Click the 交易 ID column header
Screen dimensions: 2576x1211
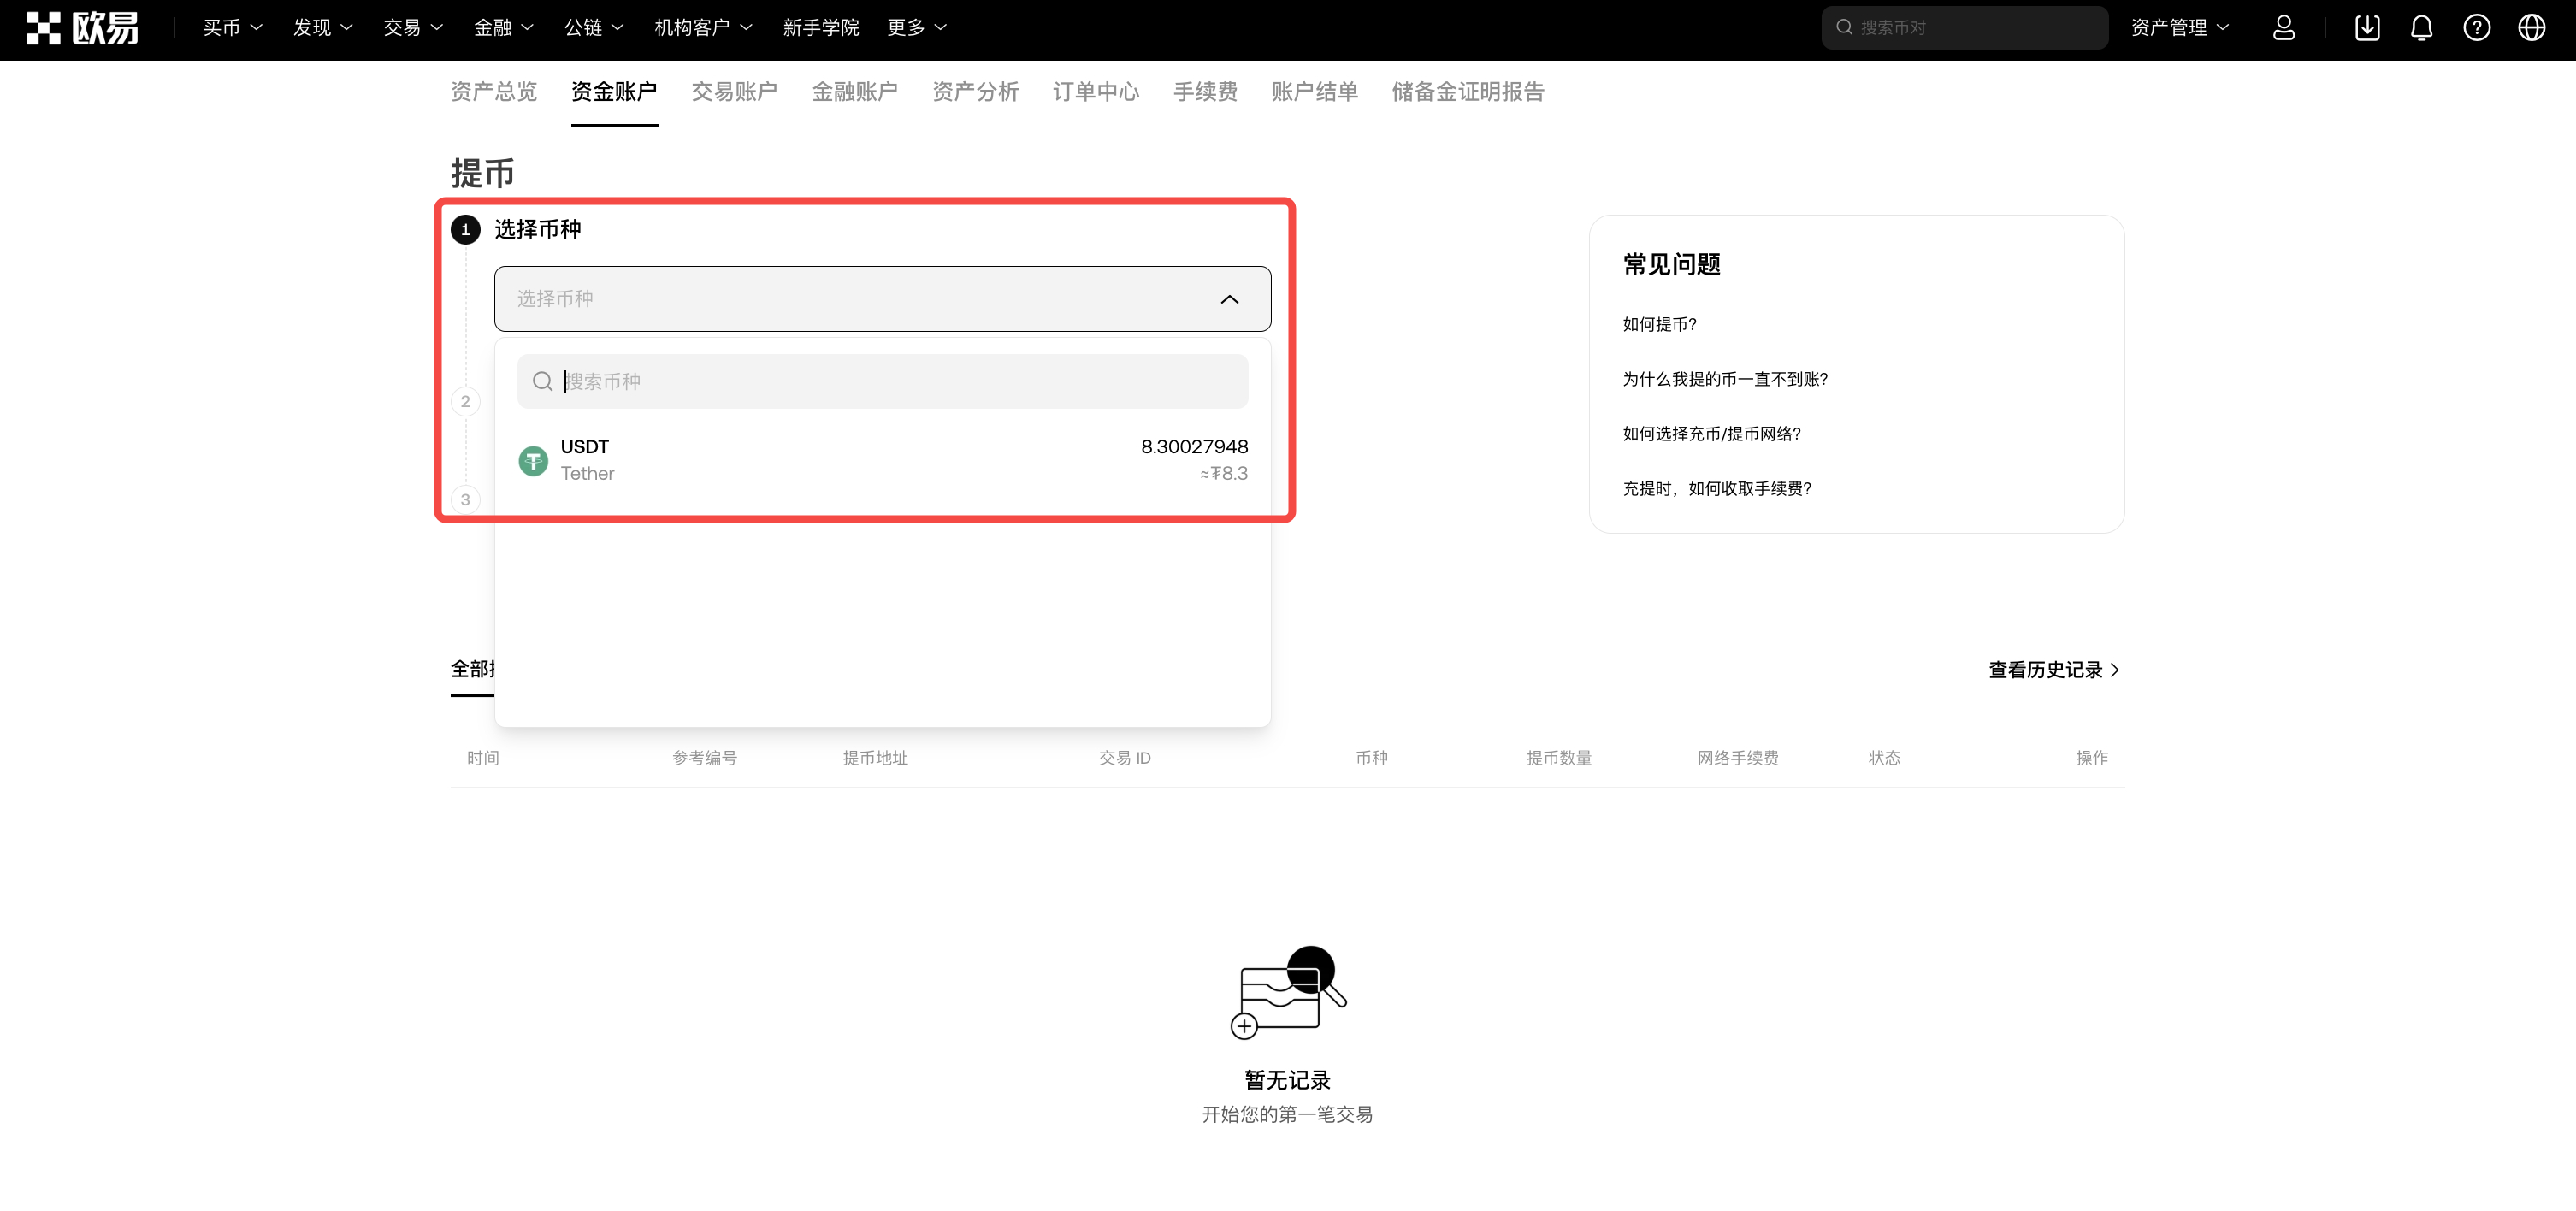coord(1125,758)
